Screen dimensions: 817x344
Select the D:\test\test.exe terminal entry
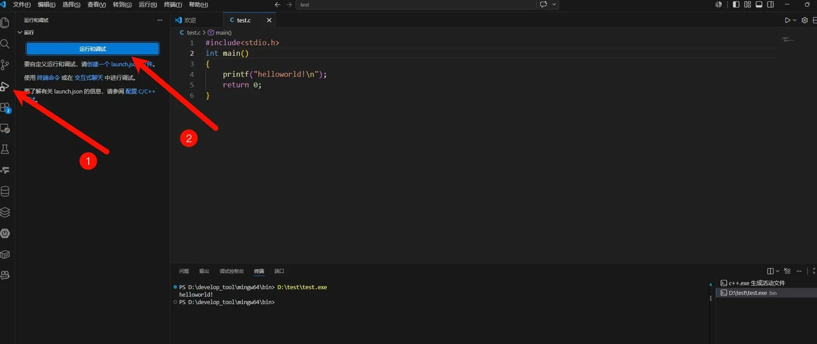pyautogui.click(x=767, y=293)
